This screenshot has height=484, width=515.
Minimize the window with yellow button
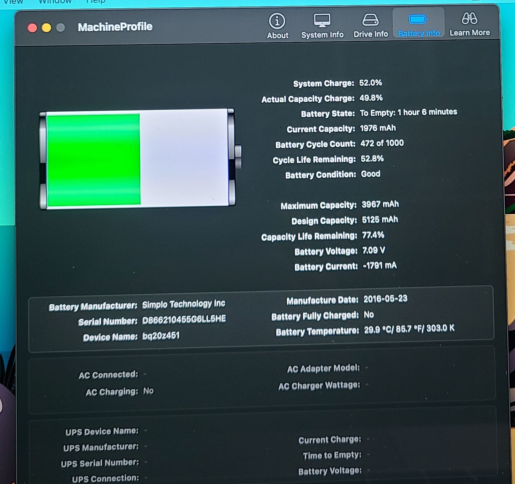click(46, 28)
